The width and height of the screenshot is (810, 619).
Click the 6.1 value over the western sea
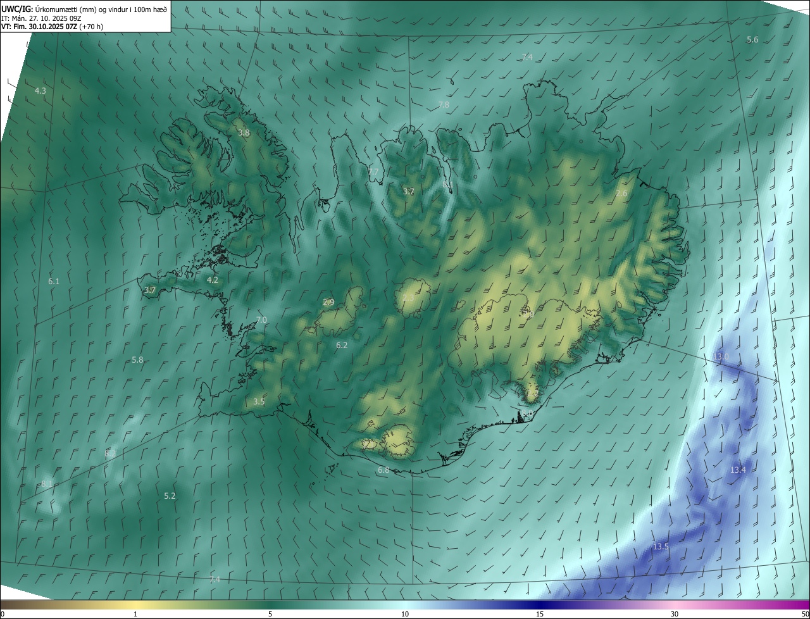pos(54,281)
